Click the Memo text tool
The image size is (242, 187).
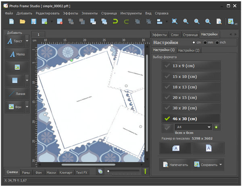pyautogui.click(x=17, y=54)
